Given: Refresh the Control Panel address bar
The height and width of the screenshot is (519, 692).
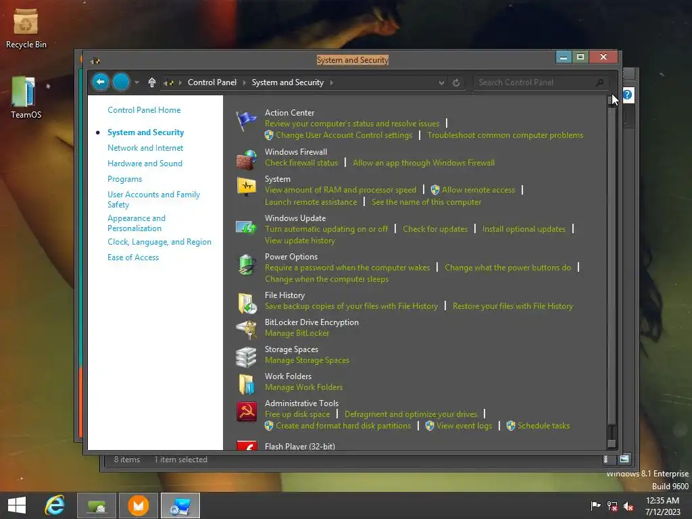Looking at the screenshot, I should click(456, 82).
